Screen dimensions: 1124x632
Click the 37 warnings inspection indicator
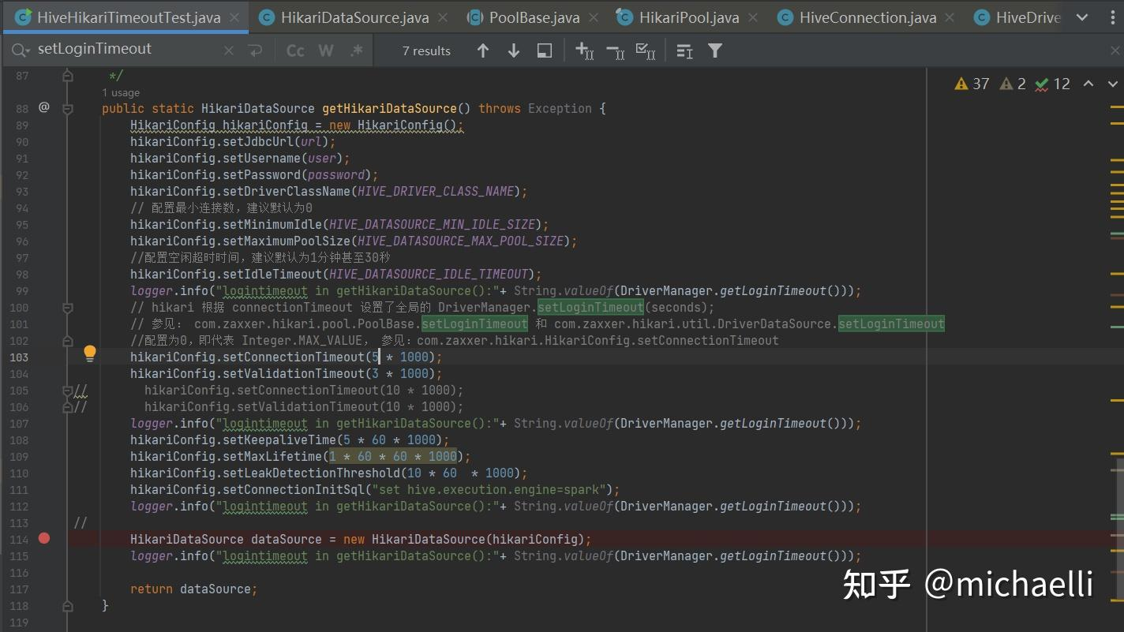coord(972,84)
